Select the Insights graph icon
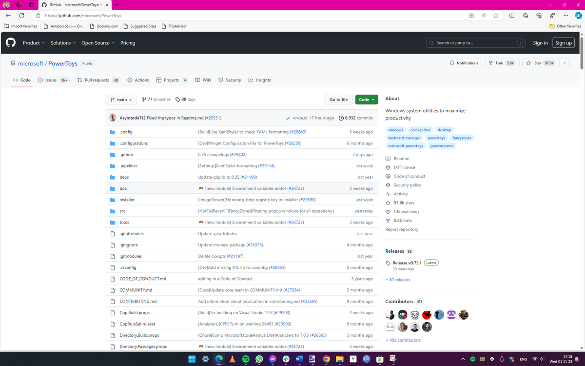 point(250,80)
